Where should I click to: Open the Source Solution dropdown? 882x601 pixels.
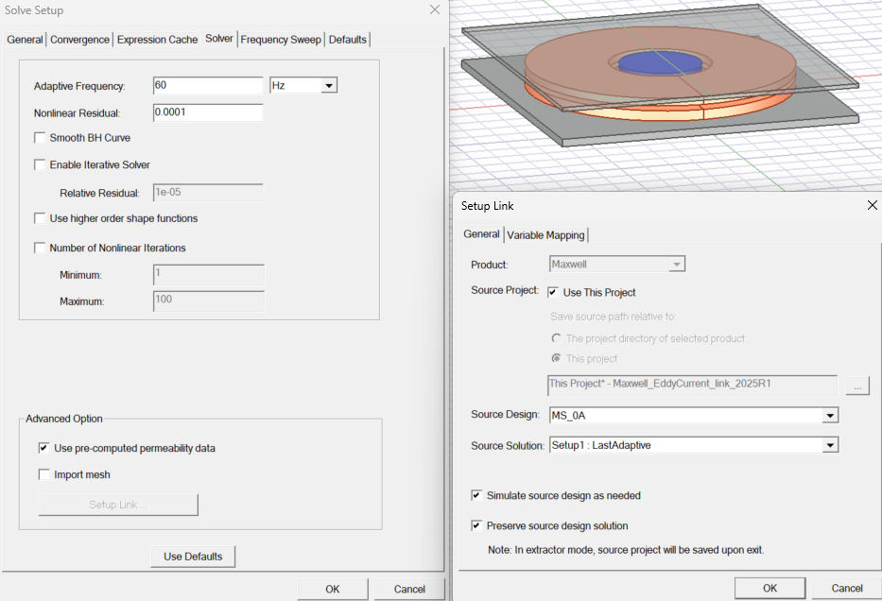pyautogui.click(x=829, y=445)
